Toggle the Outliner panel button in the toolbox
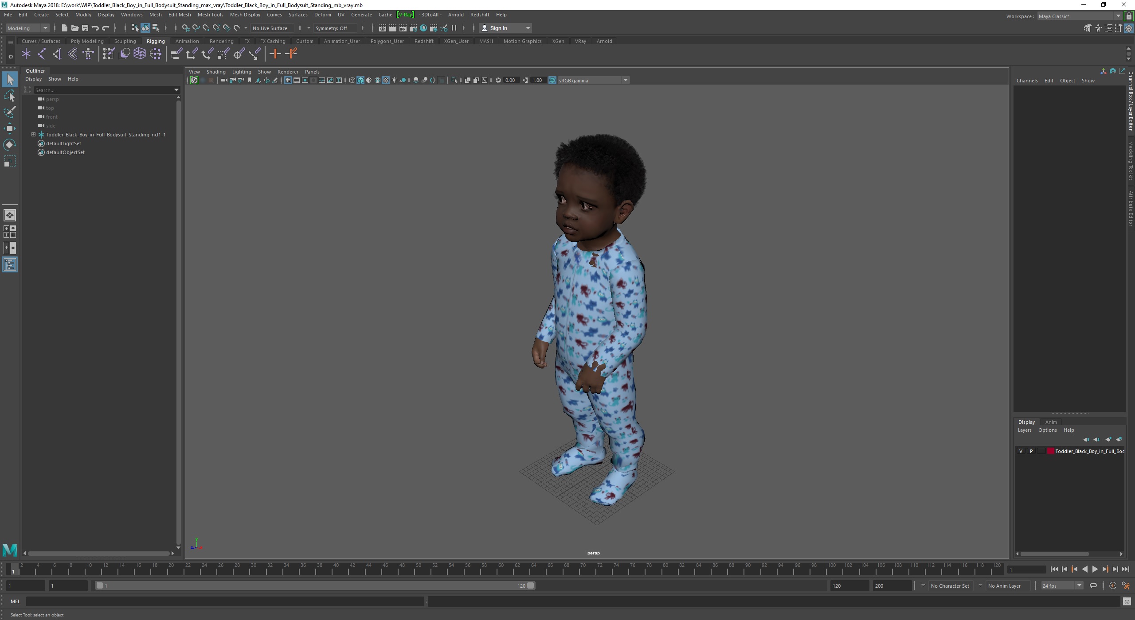This screenshot has width=1135, height=620. point(10,265)
